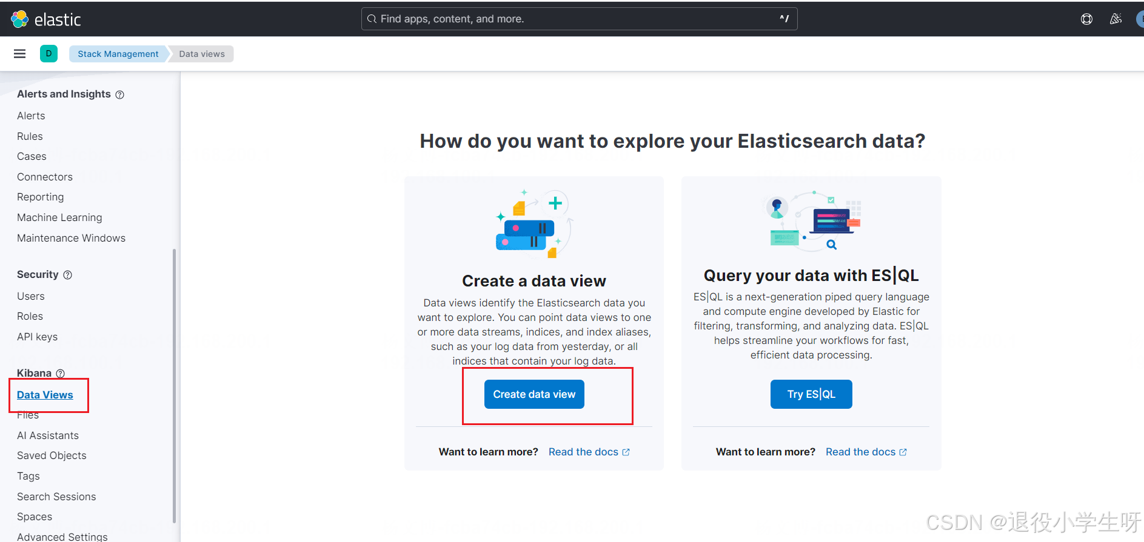This screenshot has width=1144, height=542.
Task: Open the space selector D avatar
Action: [x=49, y=54]
